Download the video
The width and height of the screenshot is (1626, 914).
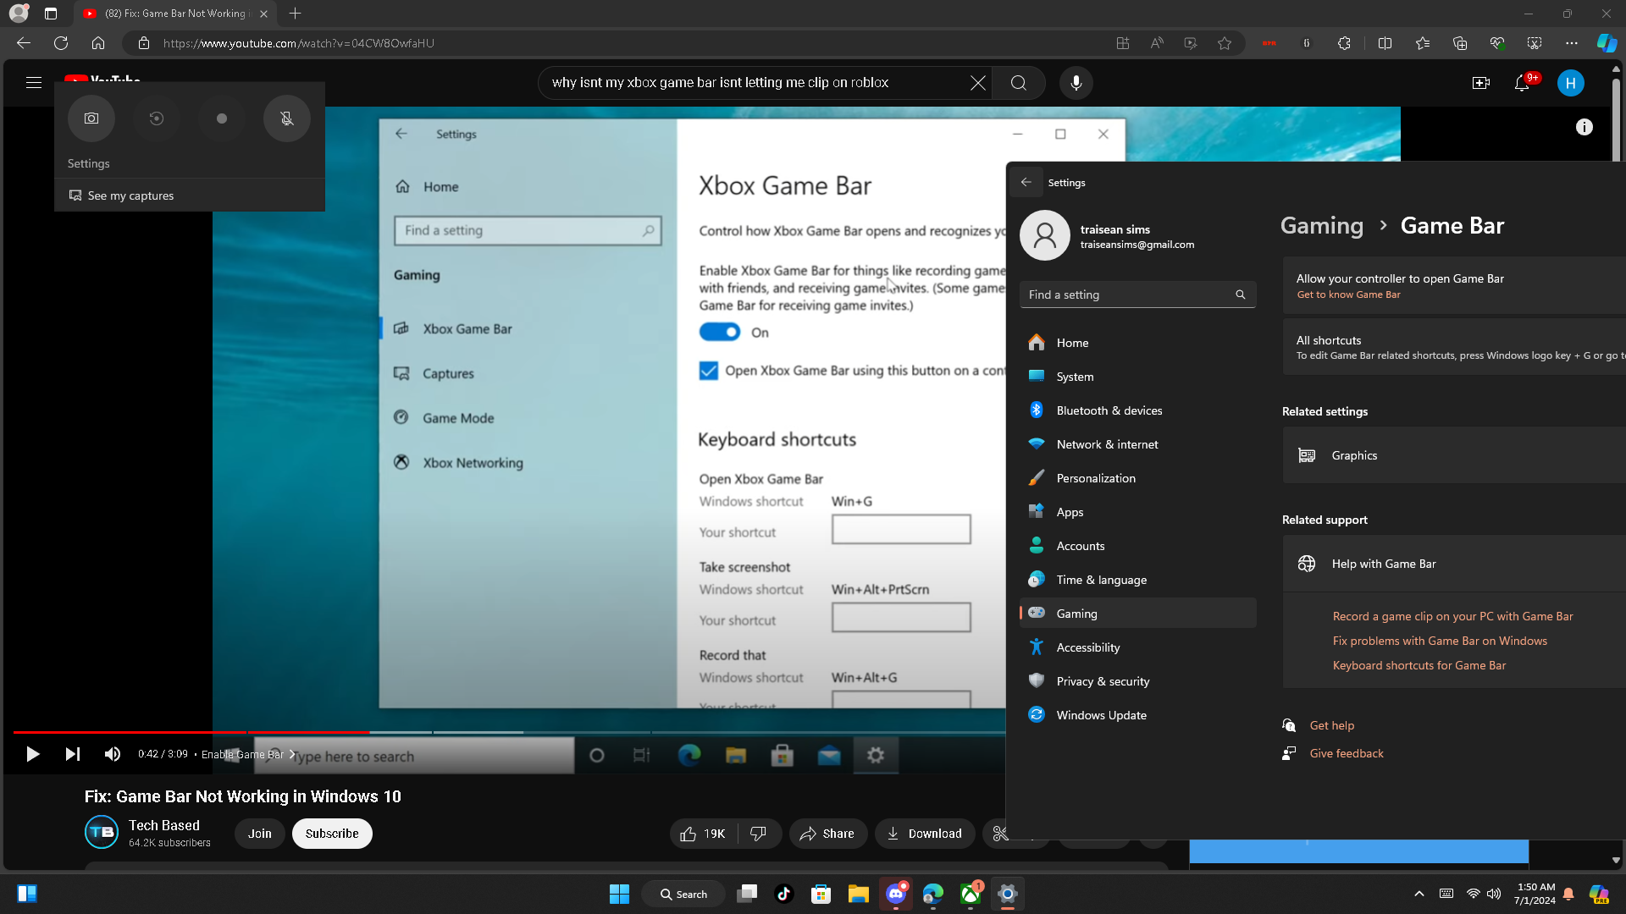(x=925, y=834)
